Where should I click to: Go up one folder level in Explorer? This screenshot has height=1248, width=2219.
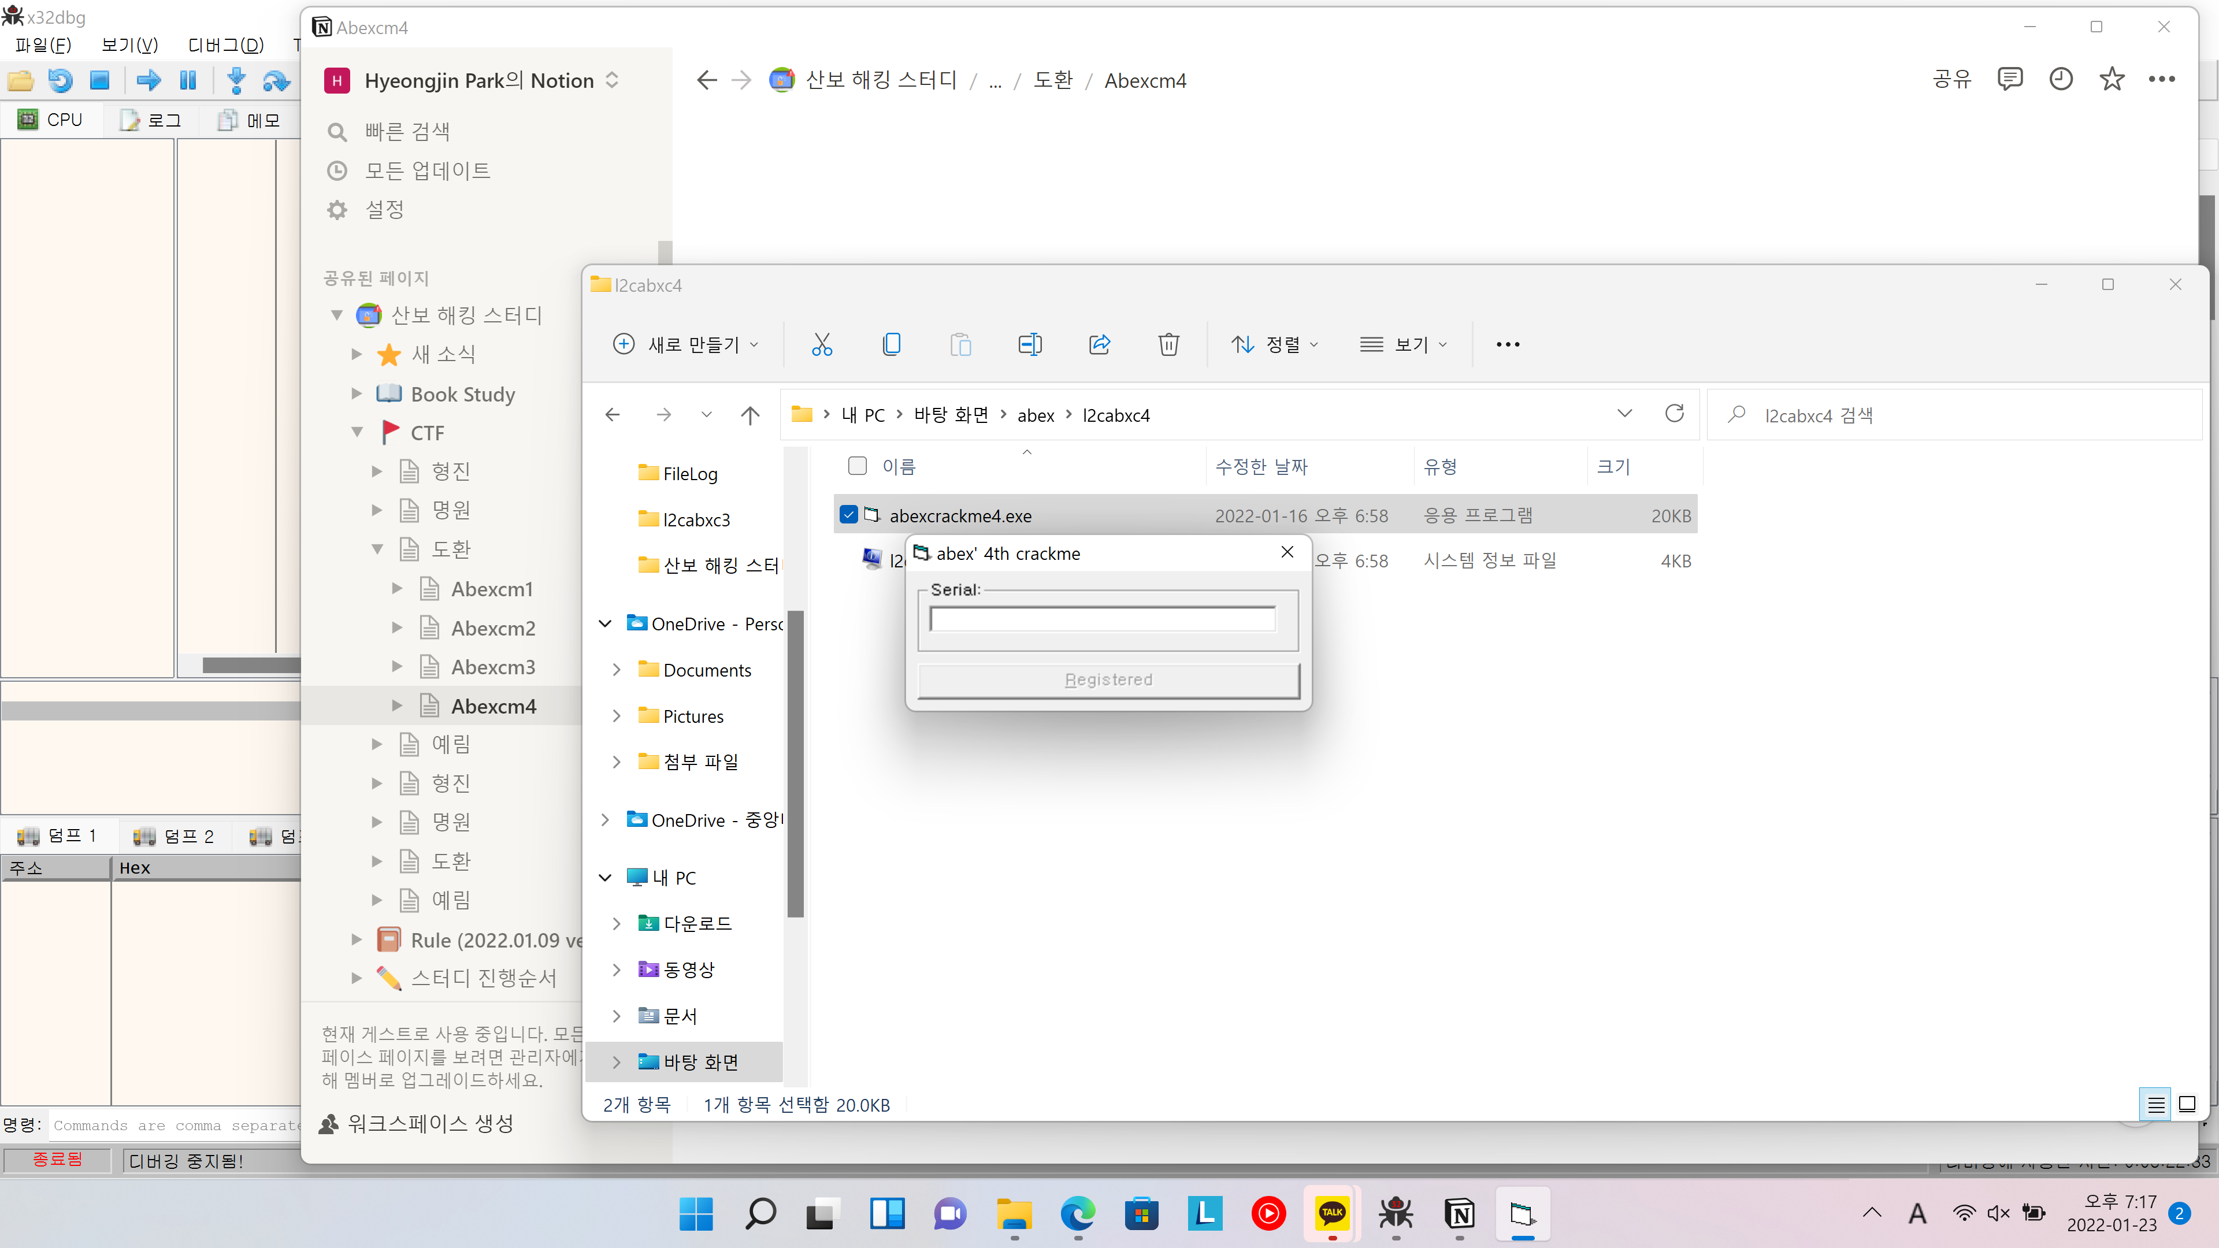click(750, 415)
